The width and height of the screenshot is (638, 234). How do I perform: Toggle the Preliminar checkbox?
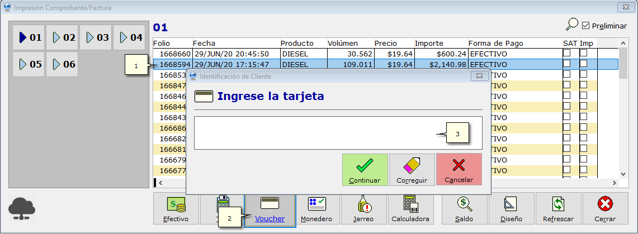586,26
